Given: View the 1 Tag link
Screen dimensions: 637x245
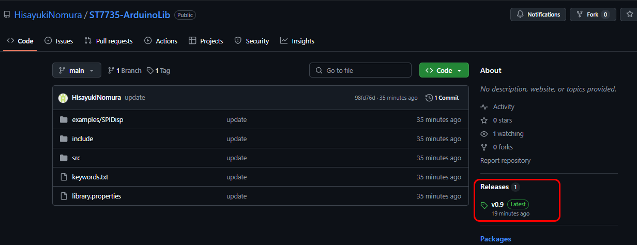Looking at the screenshot, I should click(x=158, y=70).
